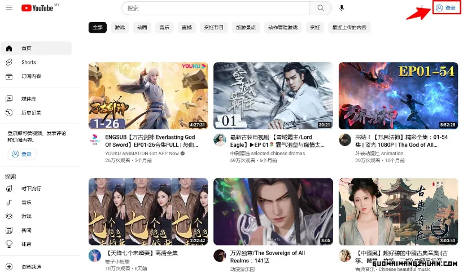Open 浏览频道 browse channels

pyautogui.click(x=36, y=267)
